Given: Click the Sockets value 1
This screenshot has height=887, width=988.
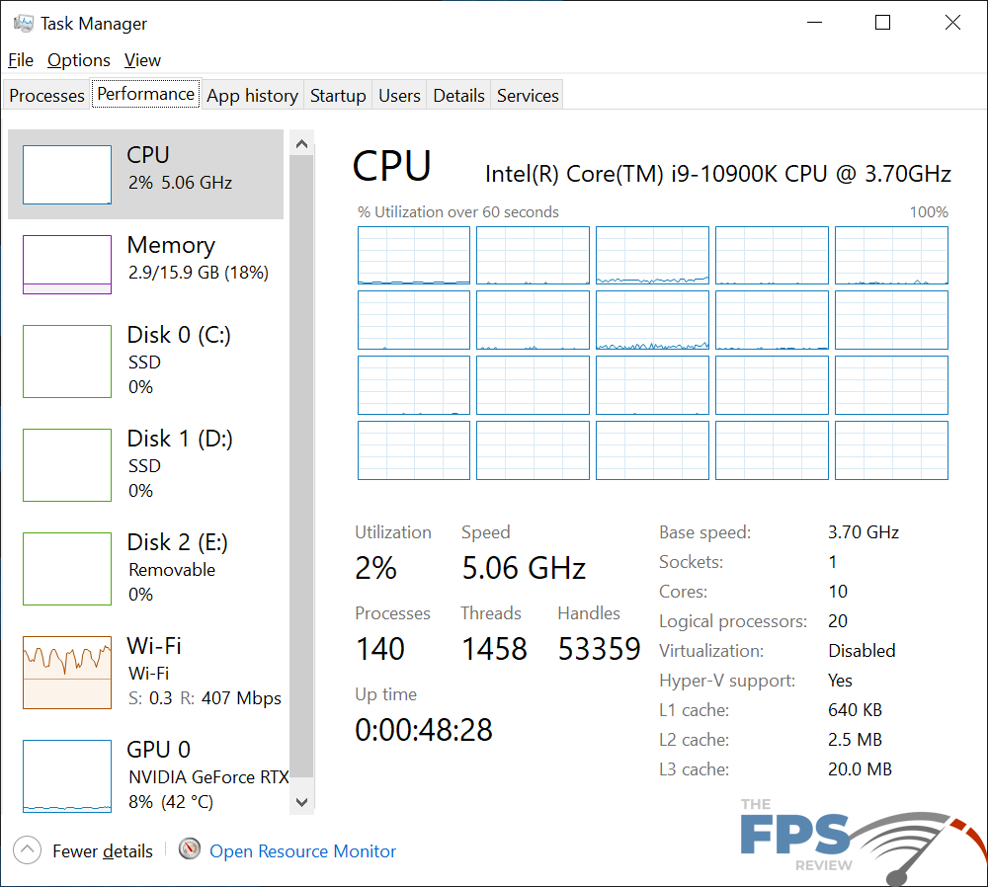Looking at the screenshot, I should (832, 562).
